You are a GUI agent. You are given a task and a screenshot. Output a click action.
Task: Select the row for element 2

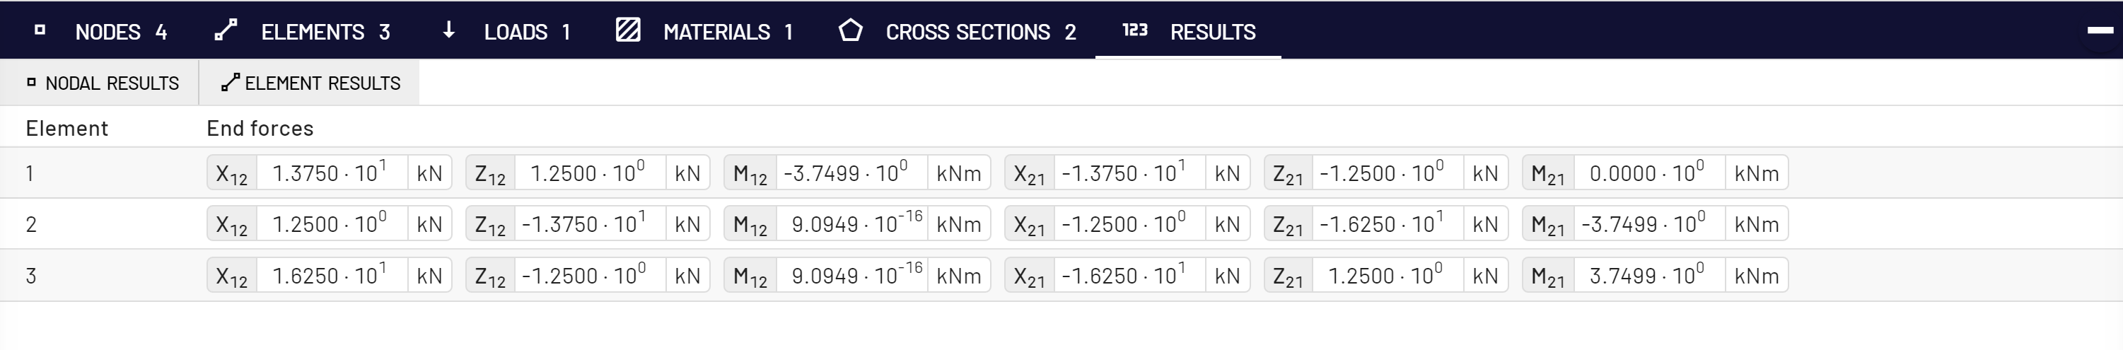coord(1061,224)
